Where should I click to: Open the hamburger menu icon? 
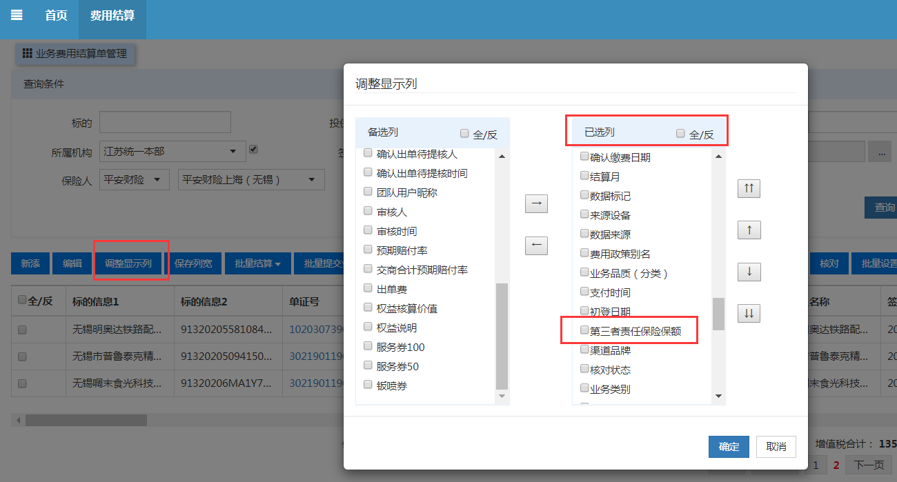coord(17,14)
